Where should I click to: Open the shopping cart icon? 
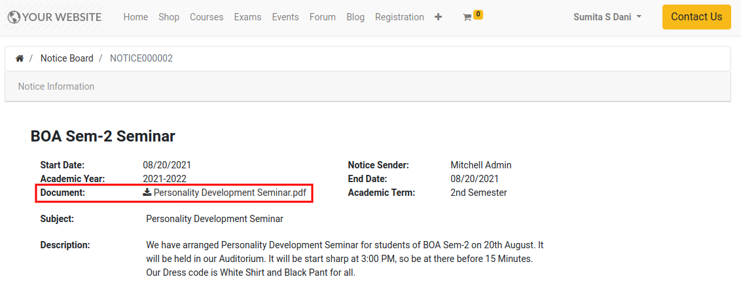pos(467,18)
